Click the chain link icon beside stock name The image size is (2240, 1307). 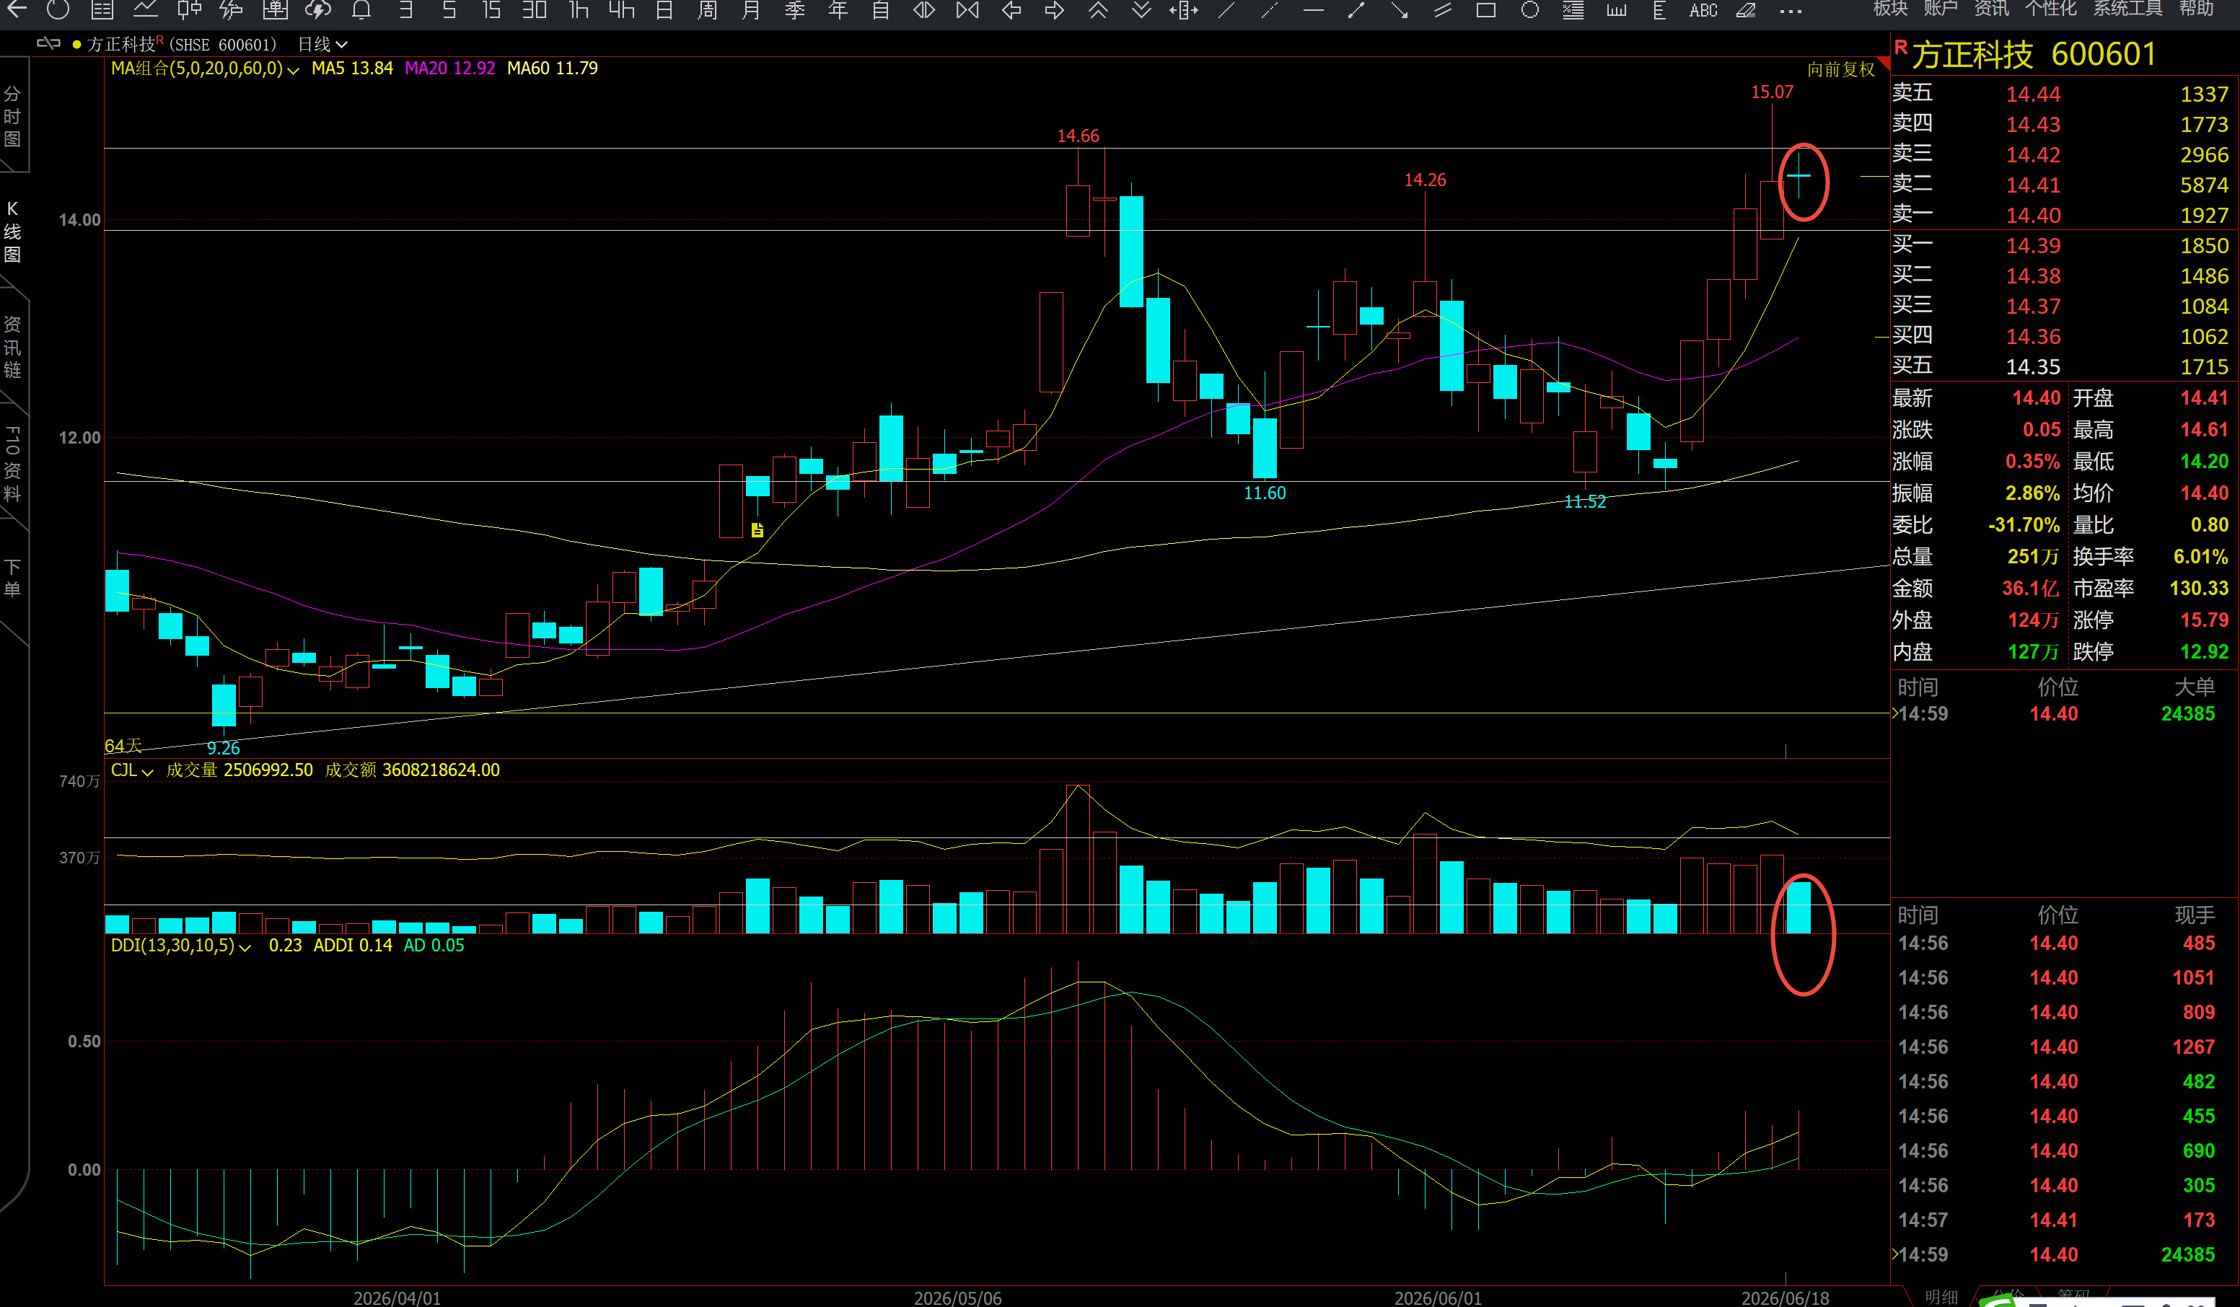pos(48,43)
